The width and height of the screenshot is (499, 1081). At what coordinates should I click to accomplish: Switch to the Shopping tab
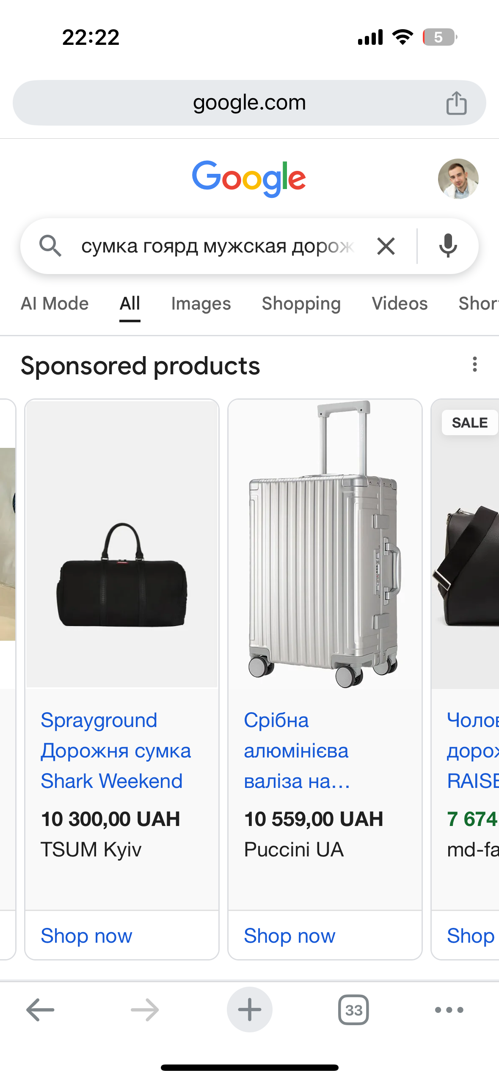(301, 304)
